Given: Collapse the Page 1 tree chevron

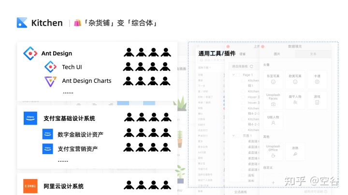Looking at the screenshot, I should point(233,75).
